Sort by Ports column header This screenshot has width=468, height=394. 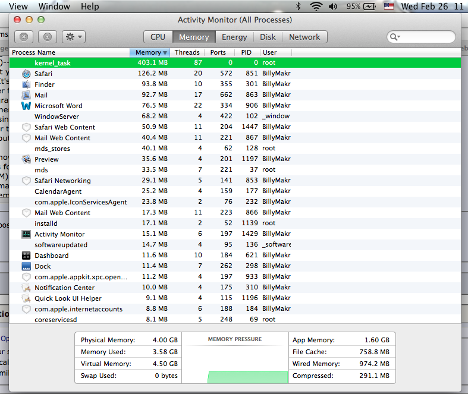click(x=218, y=52)
